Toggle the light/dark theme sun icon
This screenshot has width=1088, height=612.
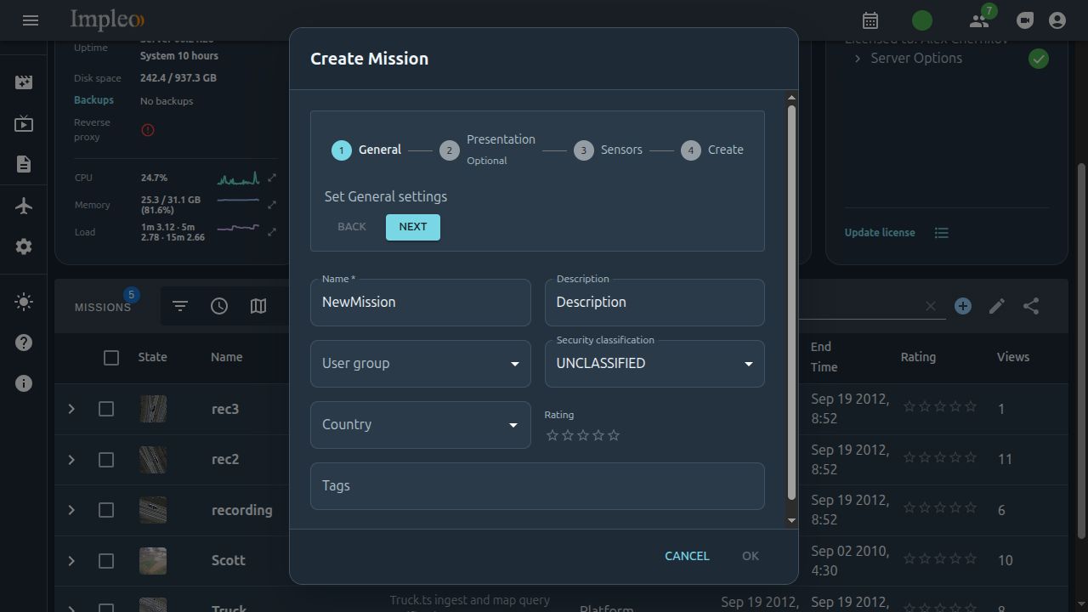(x=24, y=302)
